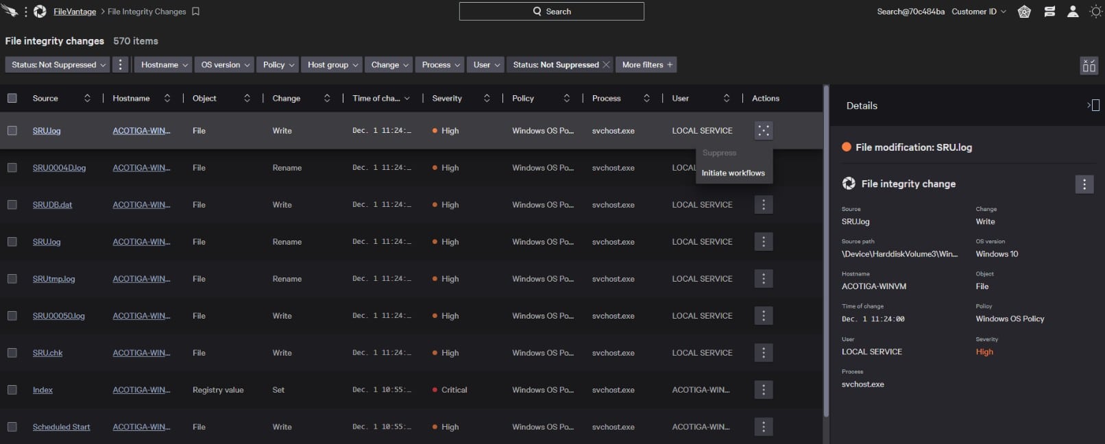The width and height of the screenshot is (1105, 444).
Task: Open the Hostname filter dropdown
Action: pos(165,64)
